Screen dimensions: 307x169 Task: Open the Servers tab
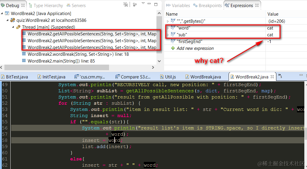[76, 6]
